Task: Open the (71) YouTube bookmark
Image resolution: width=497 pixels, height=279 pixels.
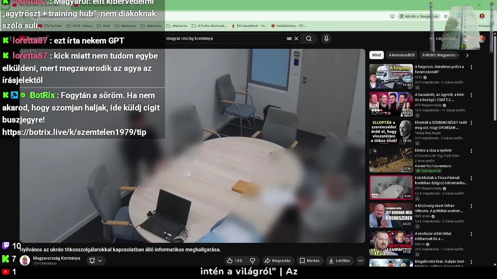Action: 50,26
